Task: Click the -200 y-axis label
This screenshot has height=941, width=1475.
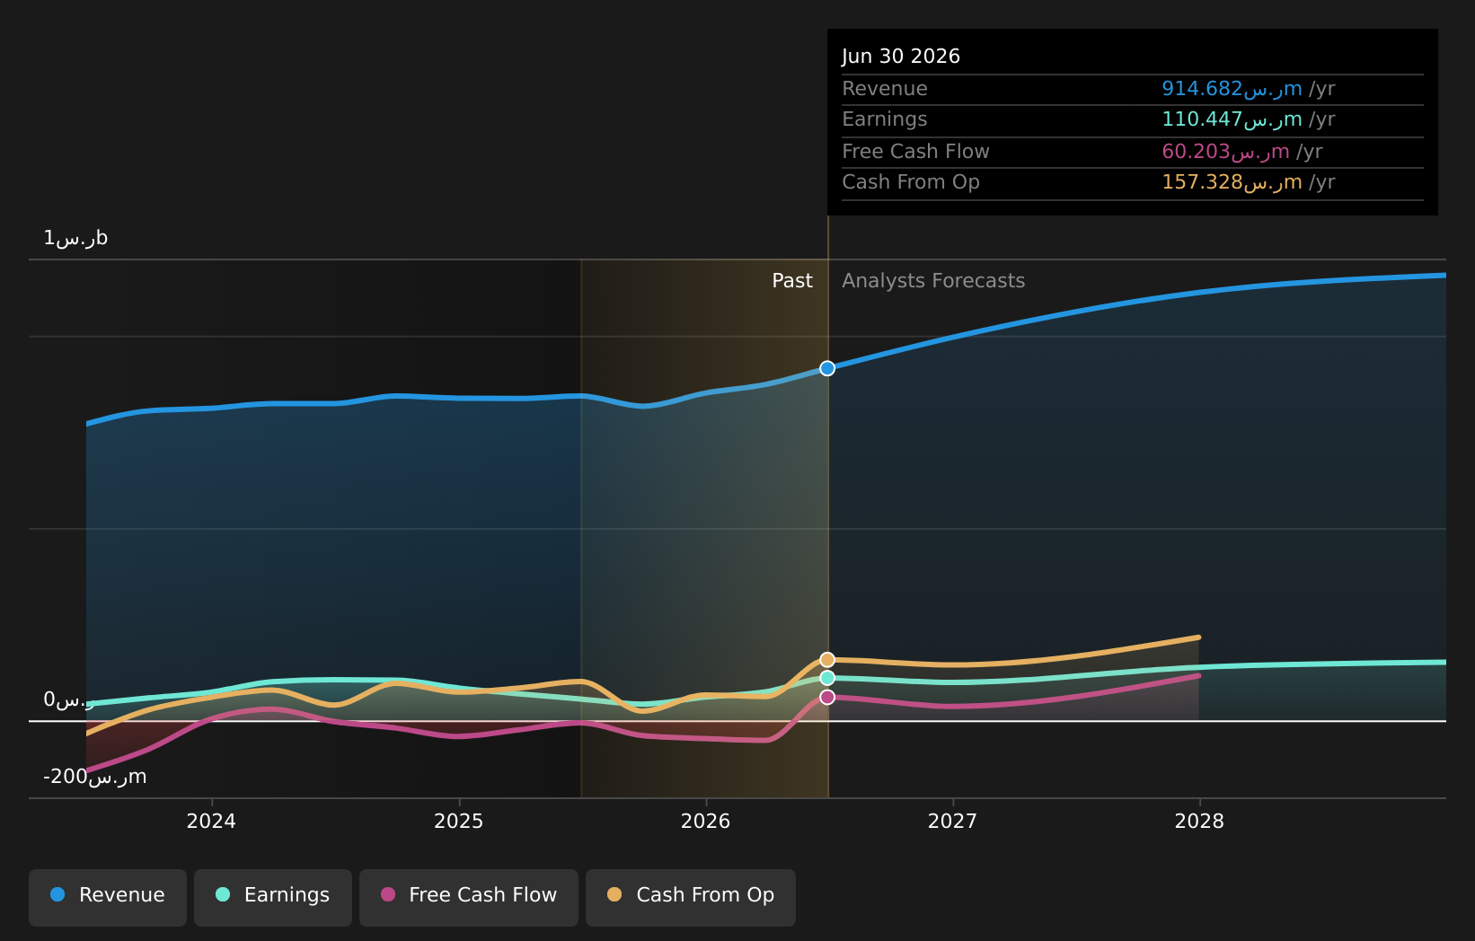Action: (x=94, y=777)
